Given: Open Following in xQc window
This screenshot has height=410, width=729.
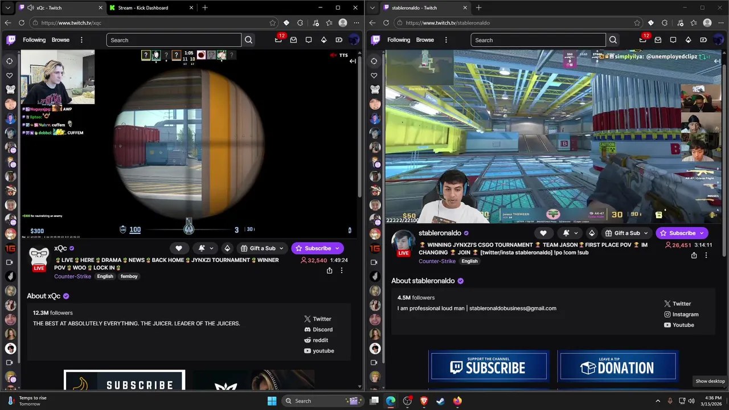Looking at the screenshot, I should point(34,40).
